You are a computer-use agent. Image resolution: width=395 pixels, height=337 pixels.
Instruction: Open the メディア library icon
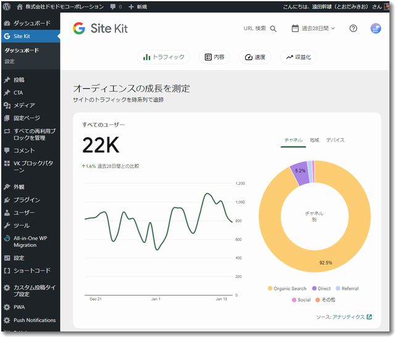pyautogui.click(x=7, y=105)
